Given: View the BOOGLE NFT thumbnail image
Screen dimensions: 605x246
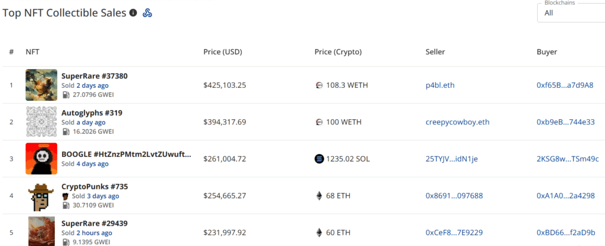Looking at the screenshot, I should (41, 159).
